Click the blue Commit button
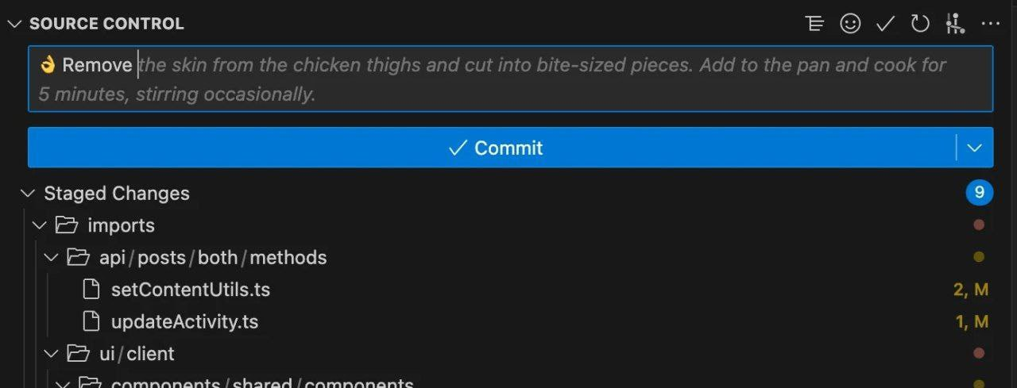The width and height of the screenshot is (1017, 388). pos(492,148)
